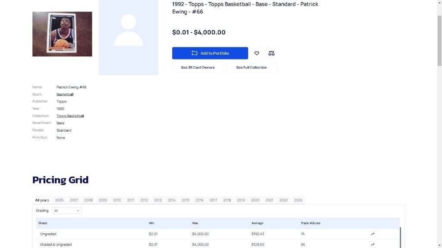This screenshot has height=248, width=442.
Task: Click the Patrick Ewing card thumbnail
Action: tap(62, 34)
